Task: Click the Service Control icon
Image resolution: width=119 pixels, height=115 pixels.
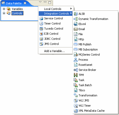Action: coord(41,18)
